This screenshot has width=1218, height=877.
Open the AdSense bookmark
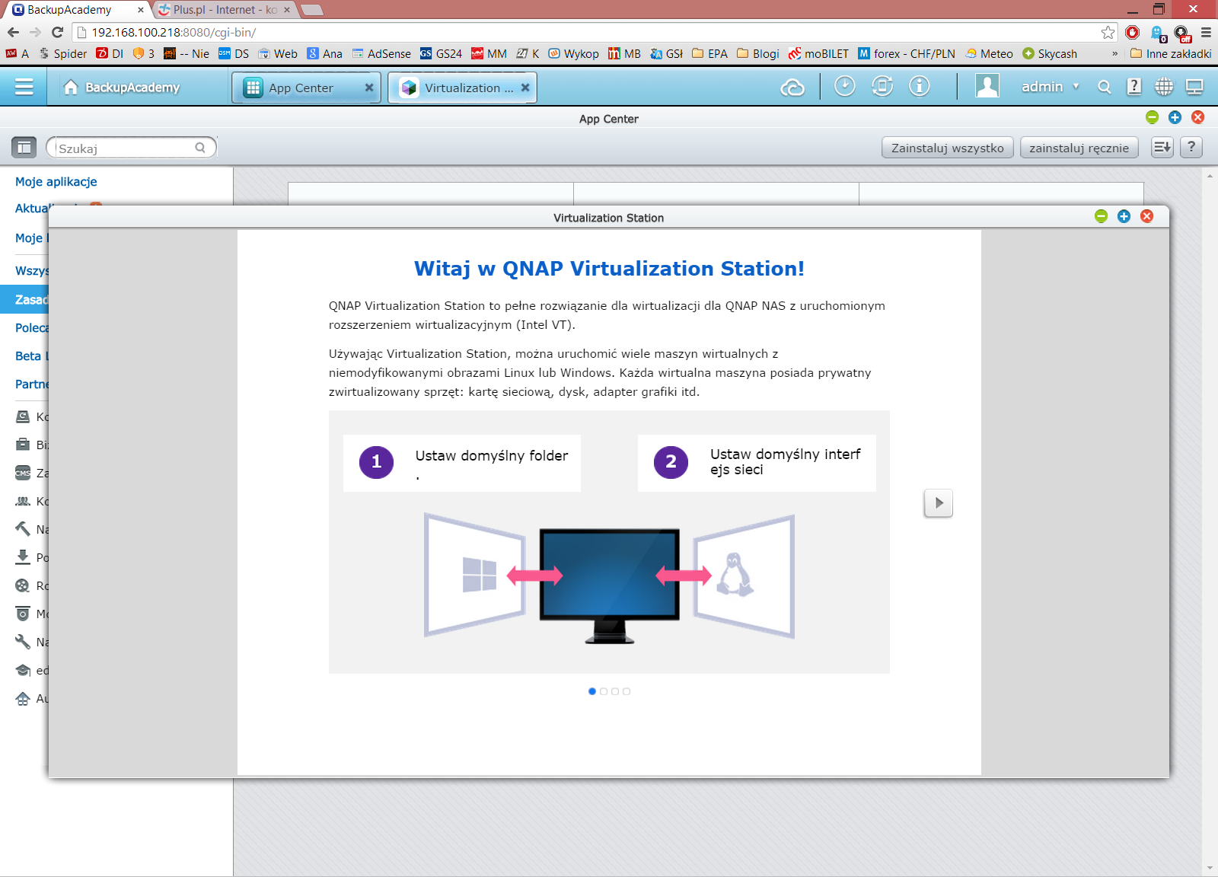pyautogui.click(x=381, y=53)
